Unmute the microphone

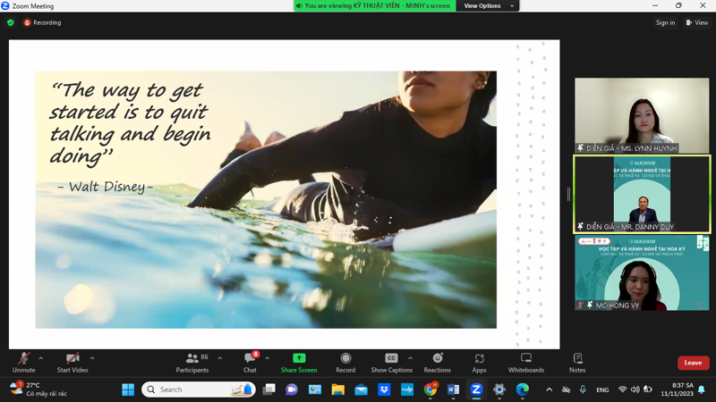(24, 362)
